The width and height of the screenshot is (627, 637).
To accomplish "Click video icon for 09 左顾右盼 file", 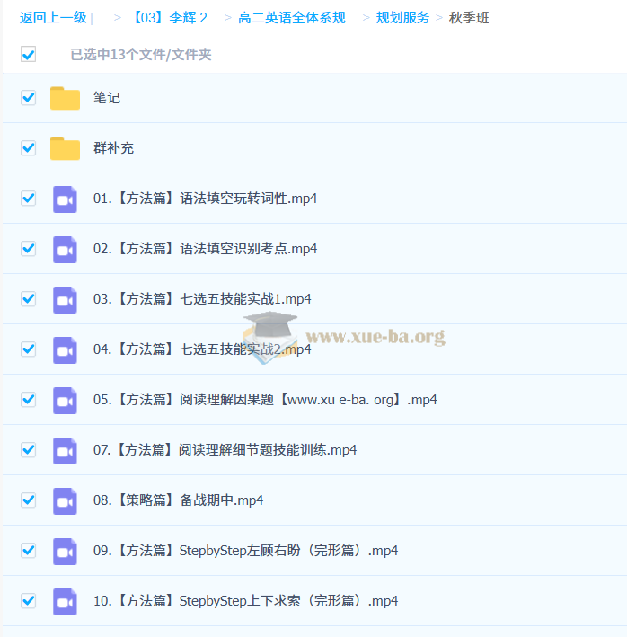I will coord(65,551).
